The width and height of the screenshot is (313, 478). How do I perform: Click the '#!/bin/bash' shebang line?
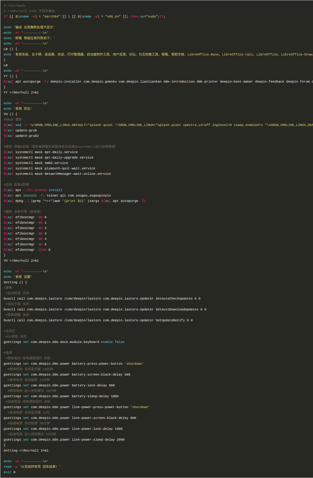(x=14, y=6)
